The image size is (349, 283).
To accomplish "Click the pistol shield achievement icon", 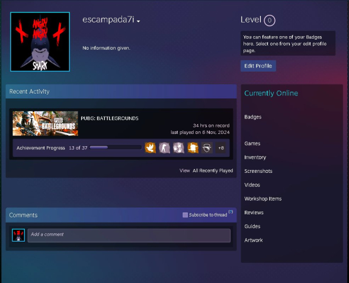I will tap(207, 148).
